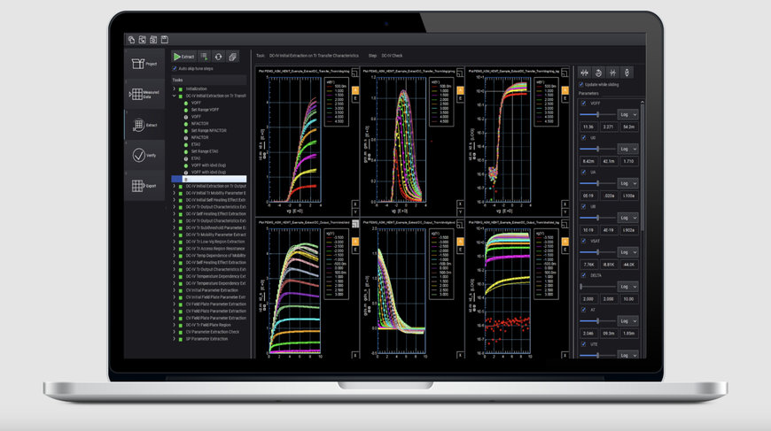Open the Measured Data section
Viewport: 771px width, 431px height.
click(144, 94)
